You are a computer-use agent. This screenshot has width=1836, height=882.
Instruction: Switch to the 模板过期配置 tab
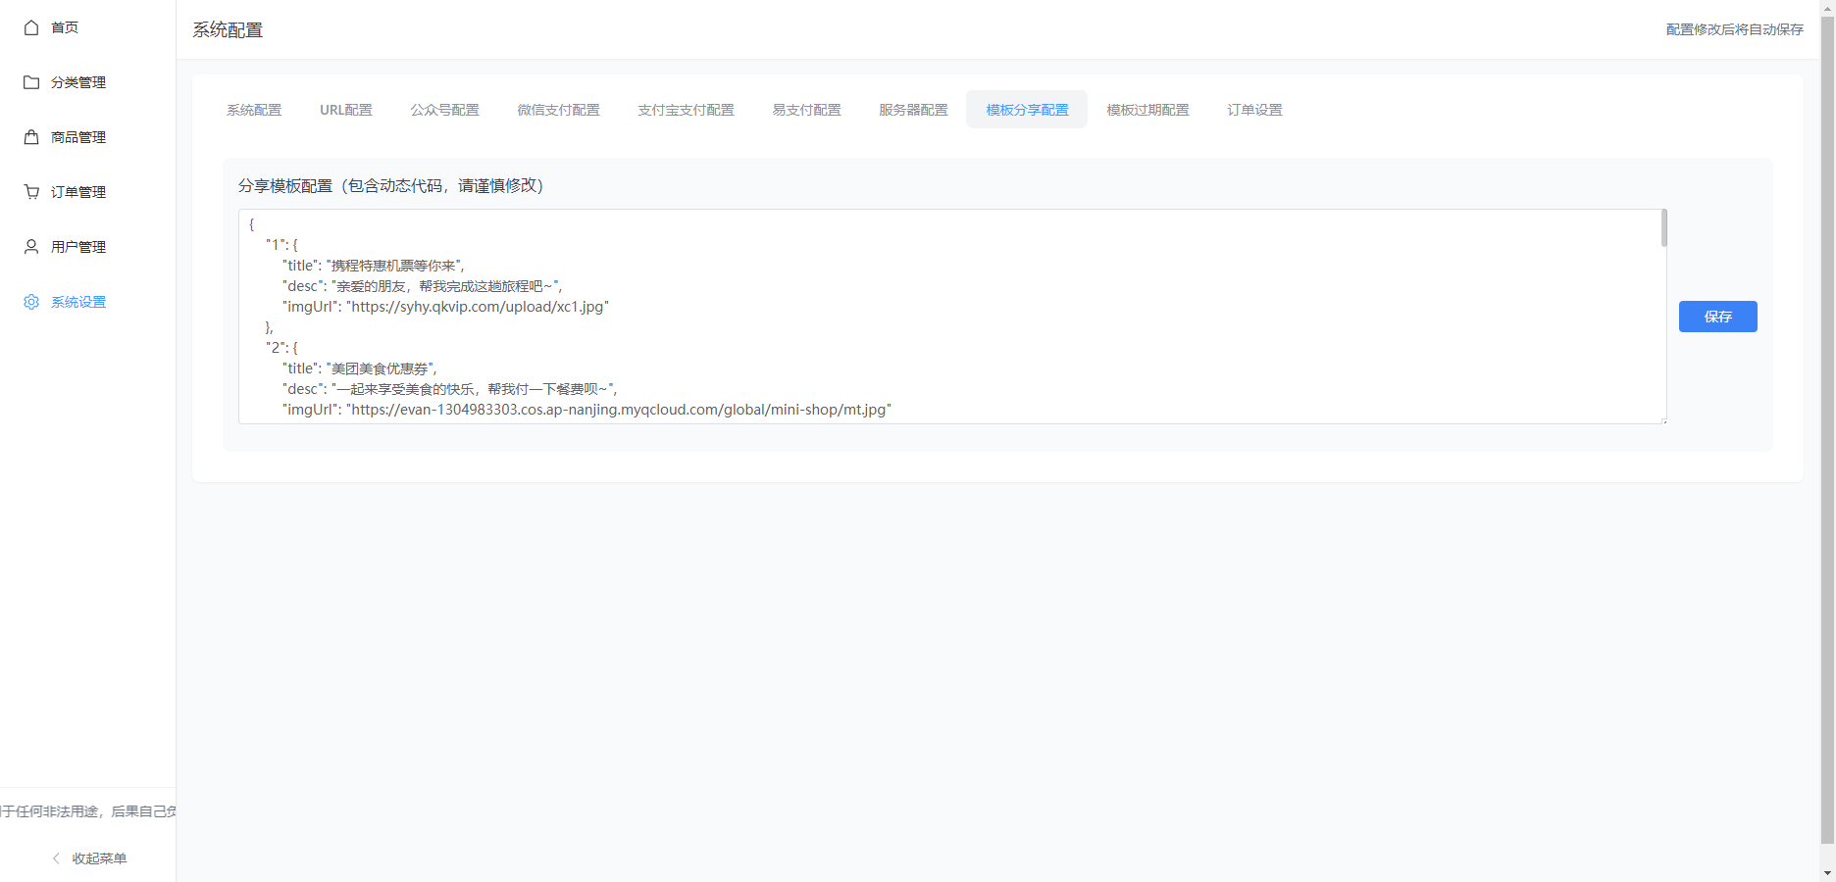1147,110
